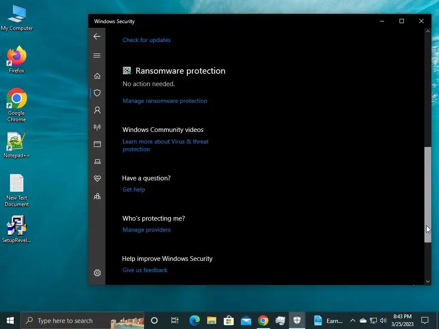Open Family options icon
Screen dimensions: 439x329
tap(97, 196)
